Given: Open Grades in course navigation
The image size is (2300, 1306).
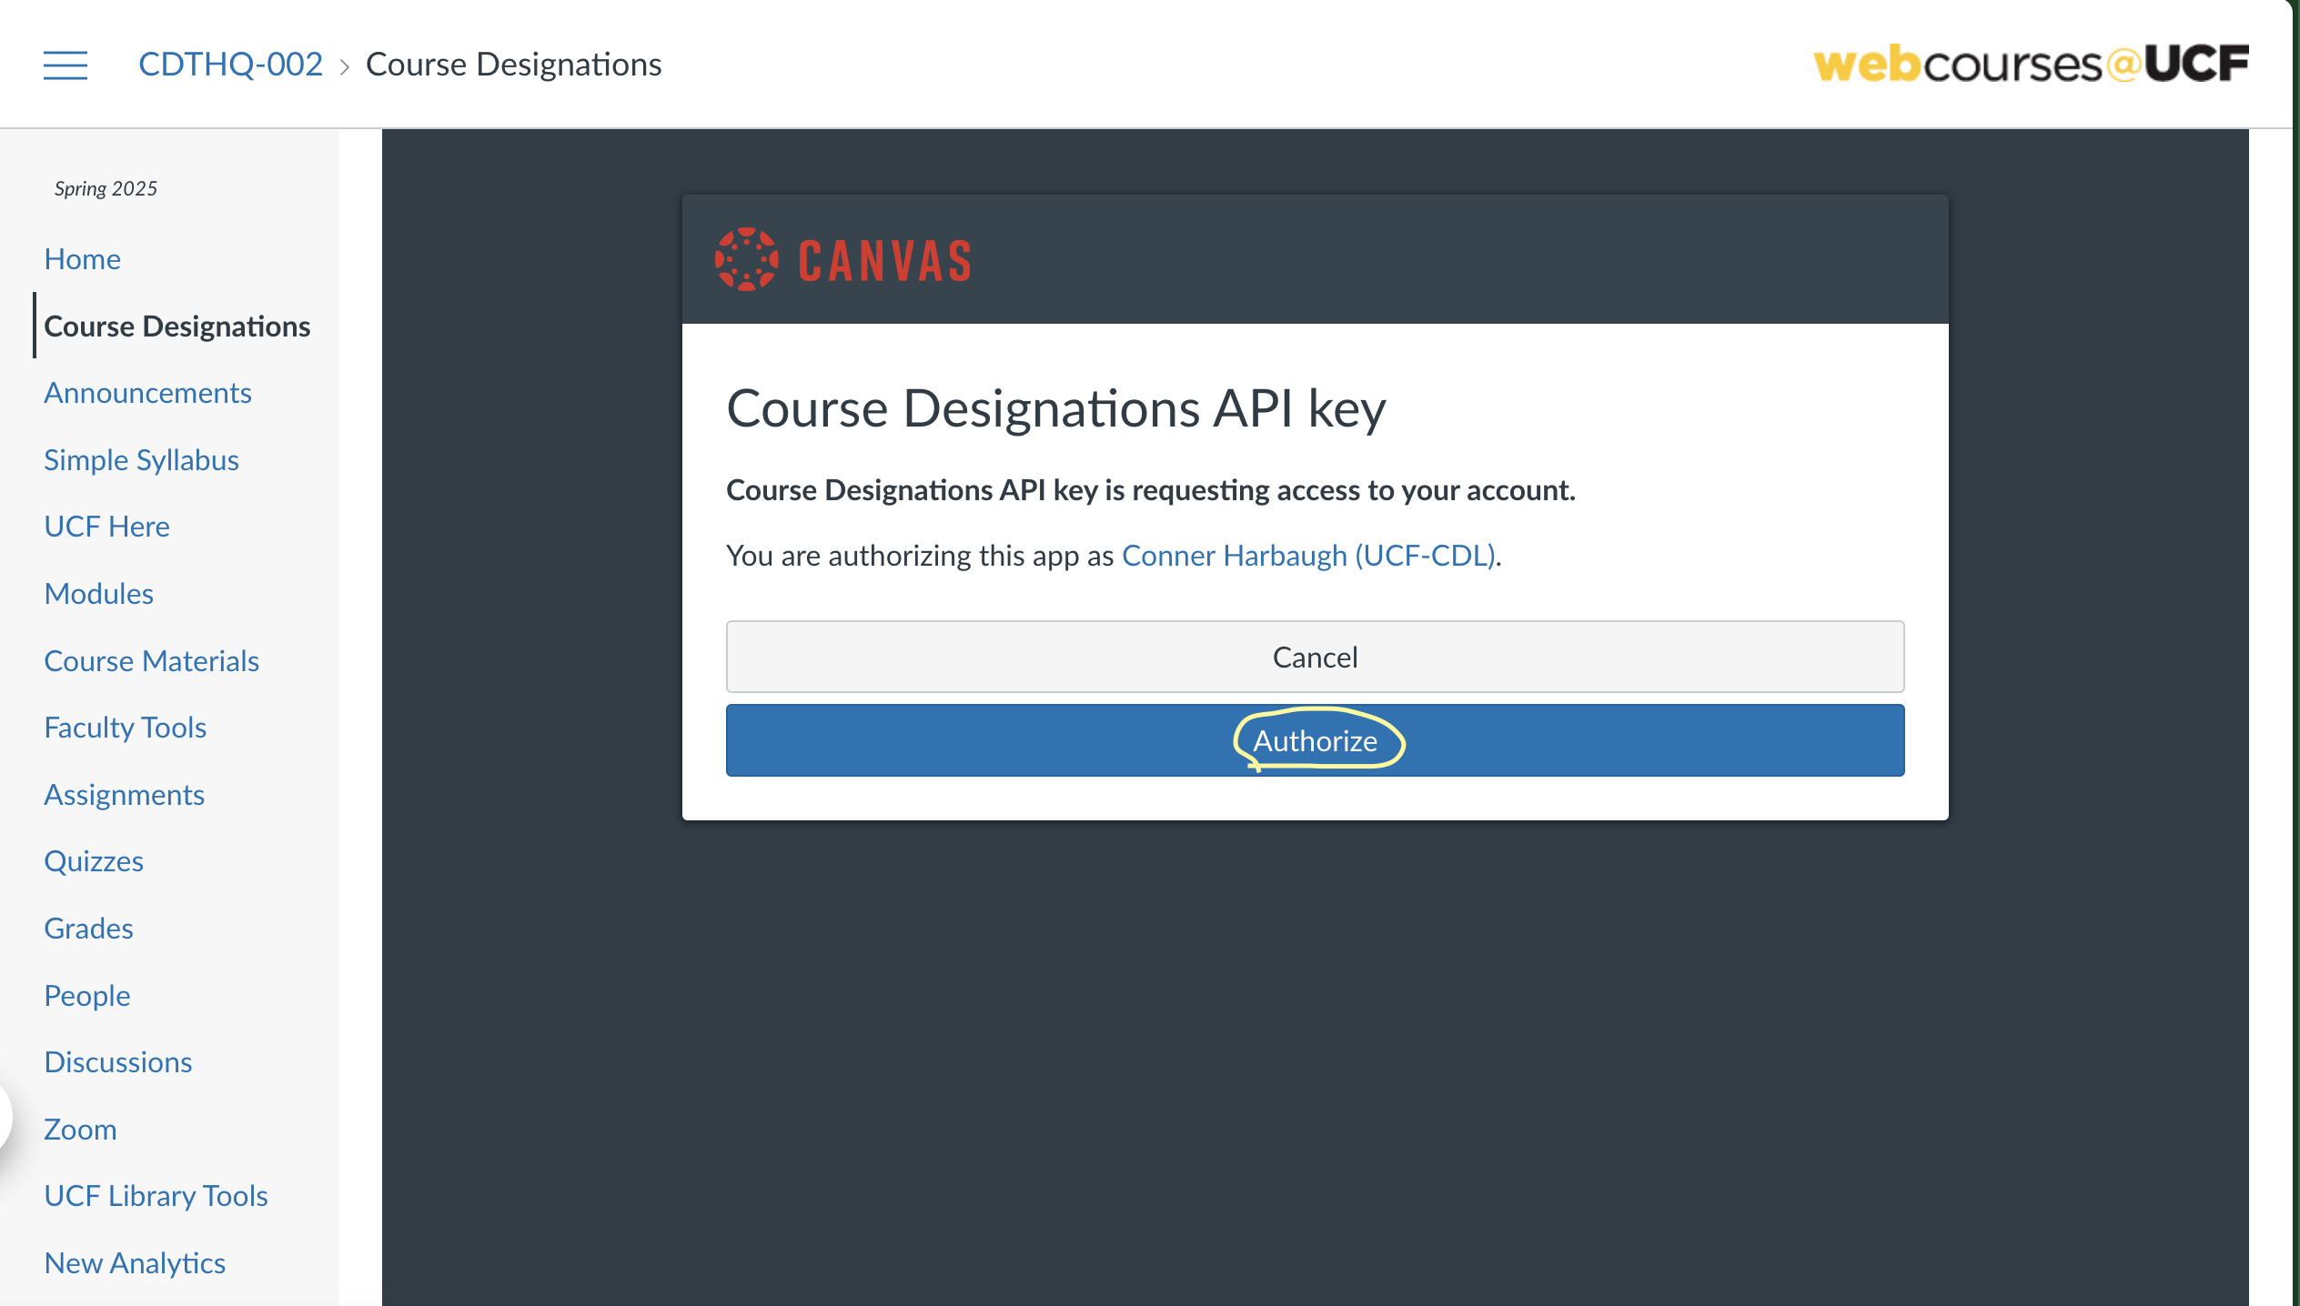Looking at the screenshot, I should [88, 929].
